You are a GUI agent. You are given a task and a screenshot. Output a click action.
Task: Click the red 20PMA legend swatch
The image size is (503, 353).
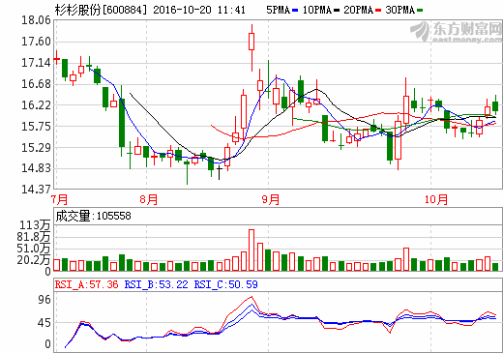(378, 11)
